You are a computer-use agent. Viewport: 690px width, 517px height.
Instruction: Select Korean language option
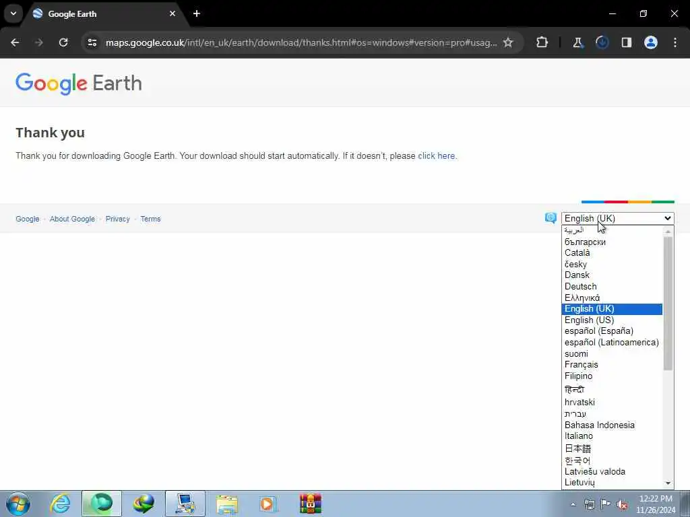[x=612, y=460]
